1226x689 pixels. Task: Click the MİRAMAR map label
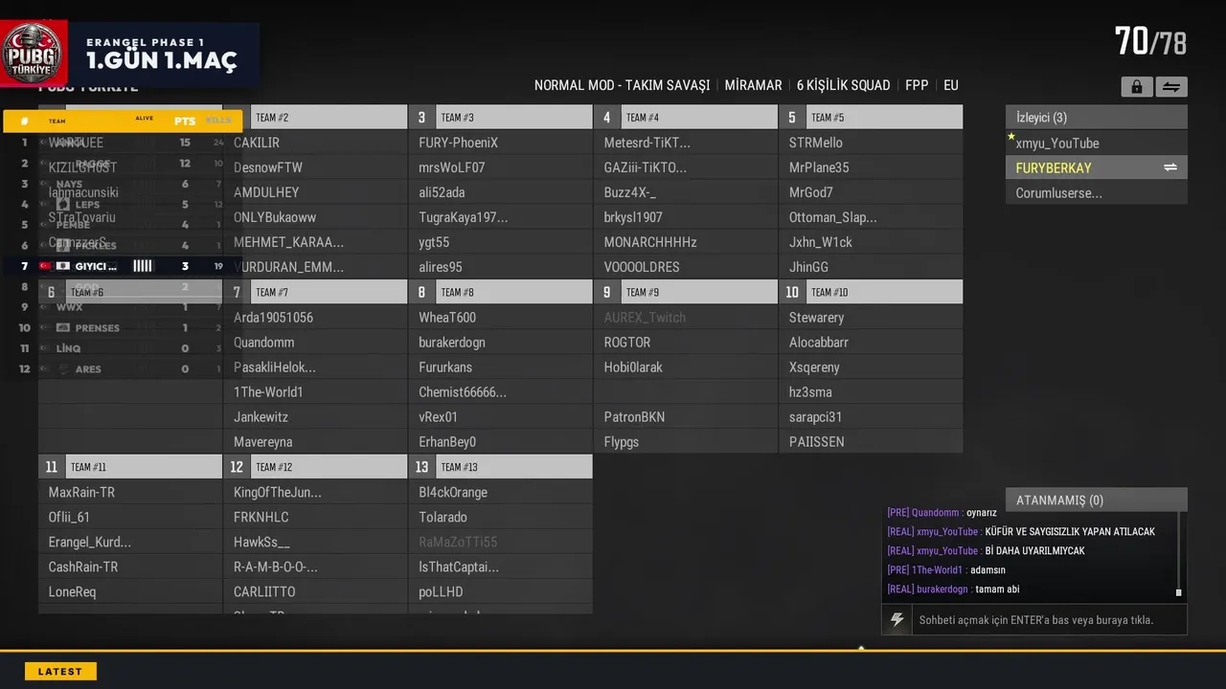pyautogui.click(x=753, y=85)
